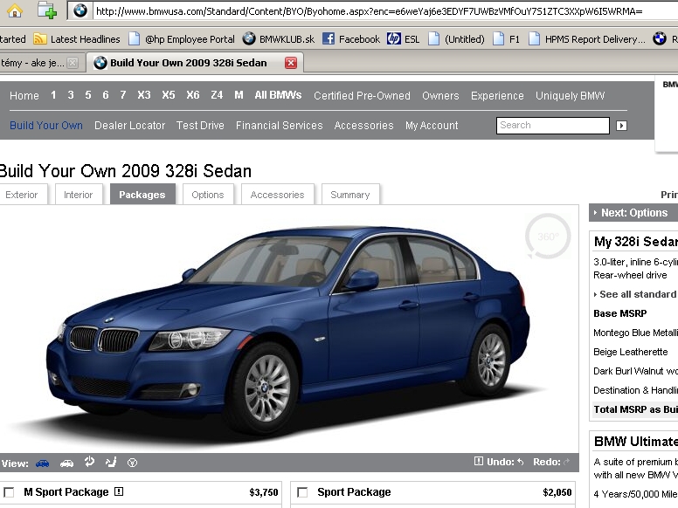
Task: Open the Accessories configuration tab
Action: point(278,195)
